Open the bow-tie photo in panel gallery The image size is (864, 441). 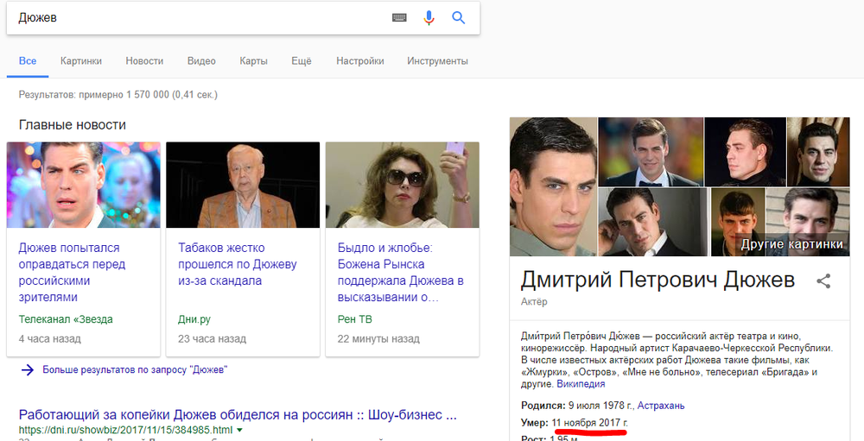(x=651, y=151)
